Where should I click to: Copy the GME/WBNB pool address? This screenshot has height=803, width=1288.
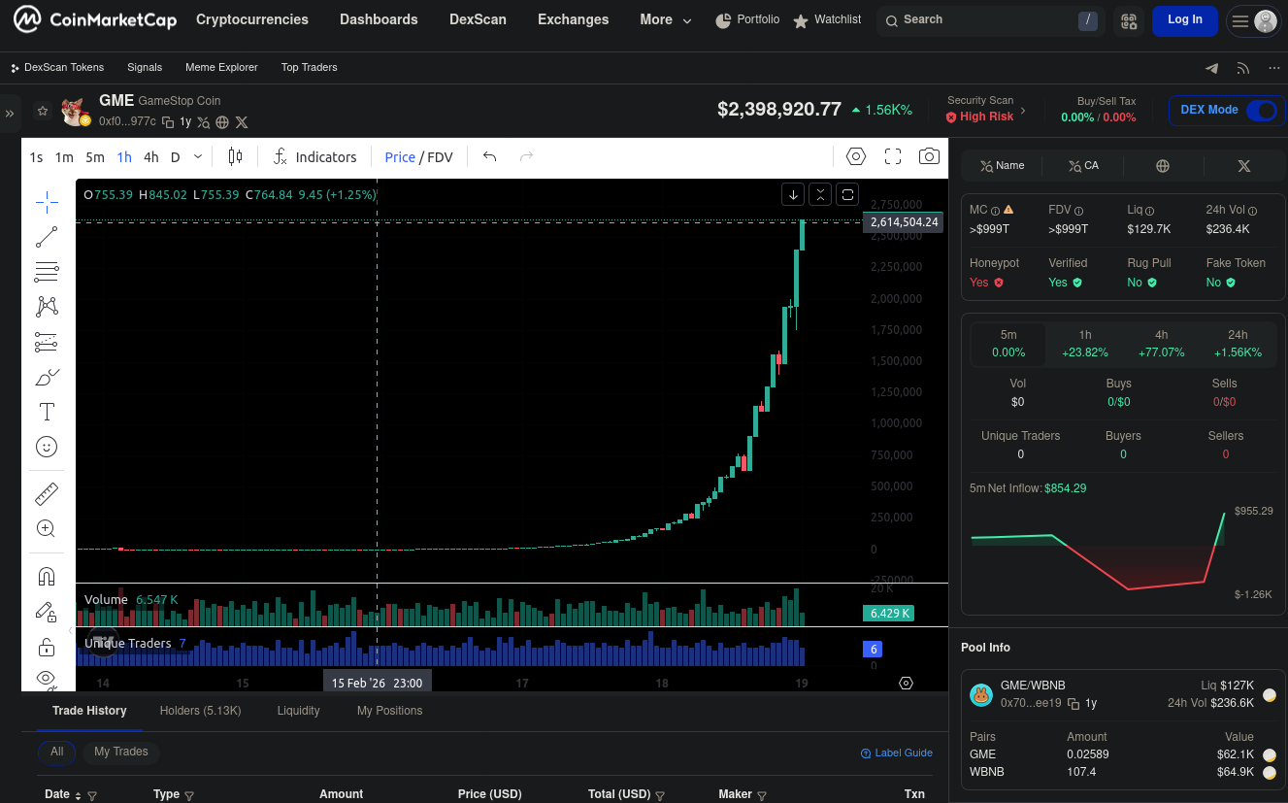tap(1073, 703)
